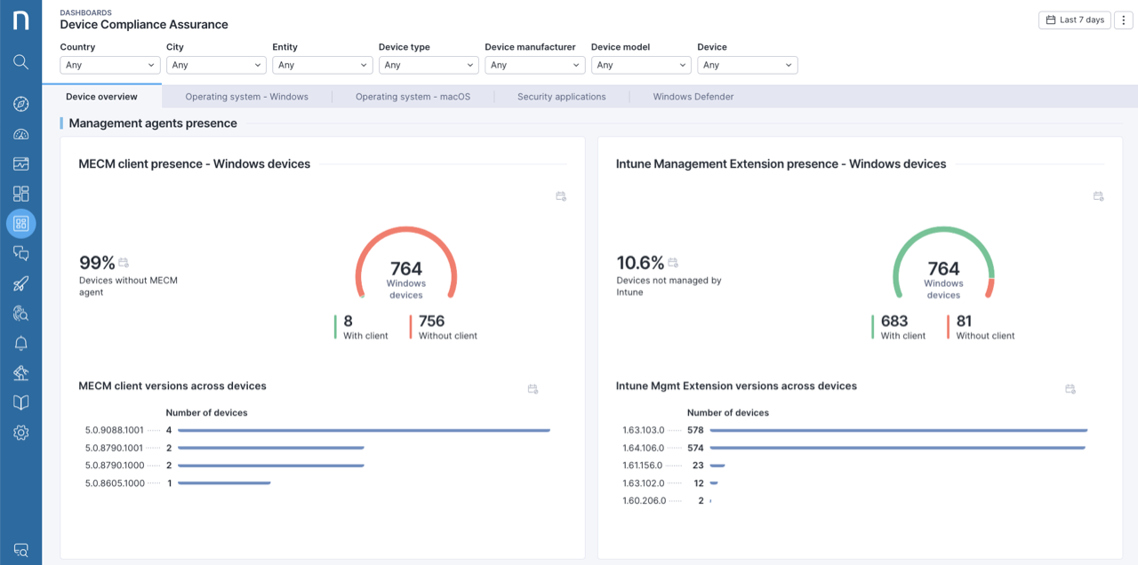Viewport: 1138px width, 565px height.
Task: Open the documentation book icon
Action: (x=20, y=402)
